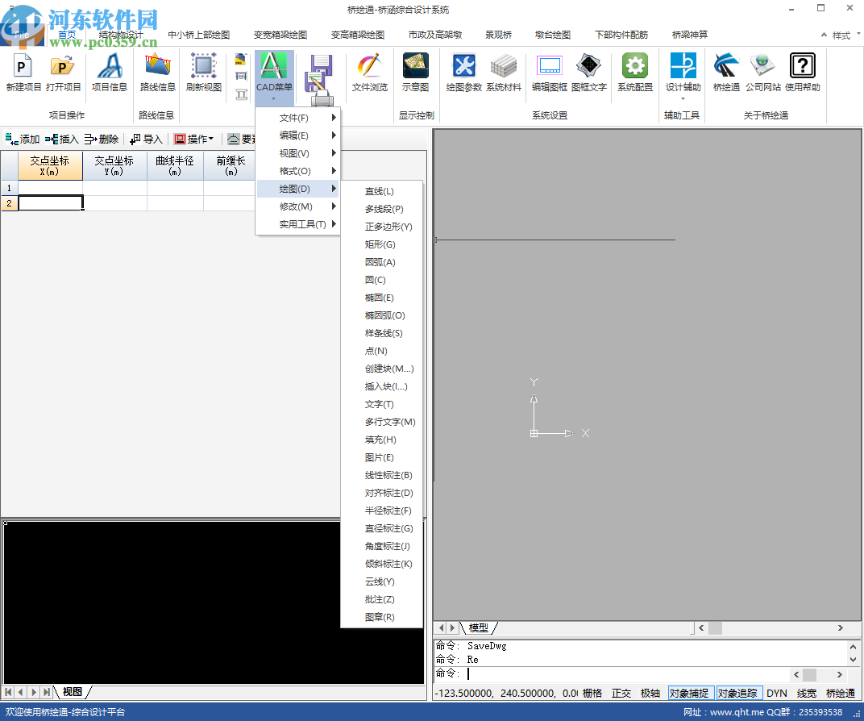Image resolution: width=864 pixels, height=721 pixels.
Task: Choose 多行文字(M) menu entry
Action: tap(382, 422)
